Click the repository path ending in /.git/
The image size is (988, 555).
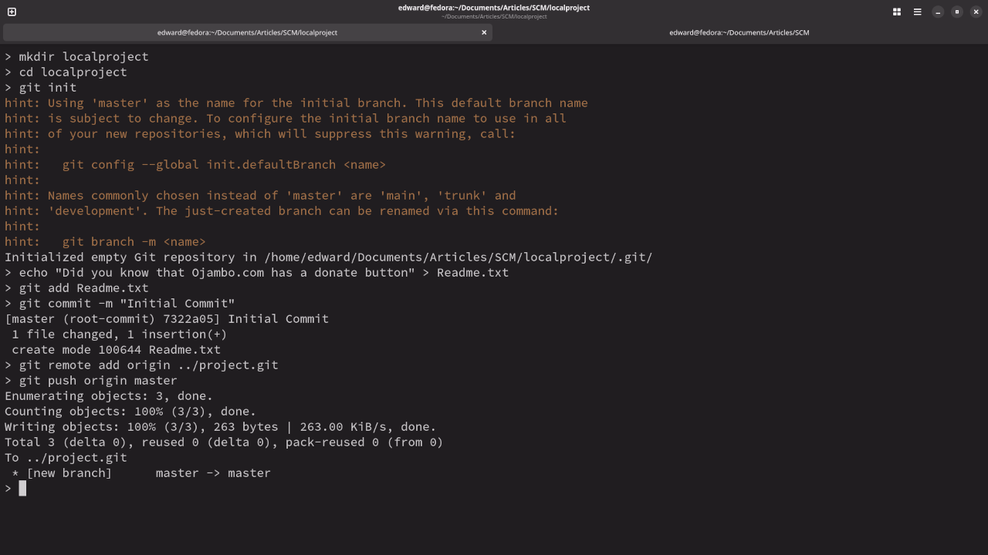463,257
